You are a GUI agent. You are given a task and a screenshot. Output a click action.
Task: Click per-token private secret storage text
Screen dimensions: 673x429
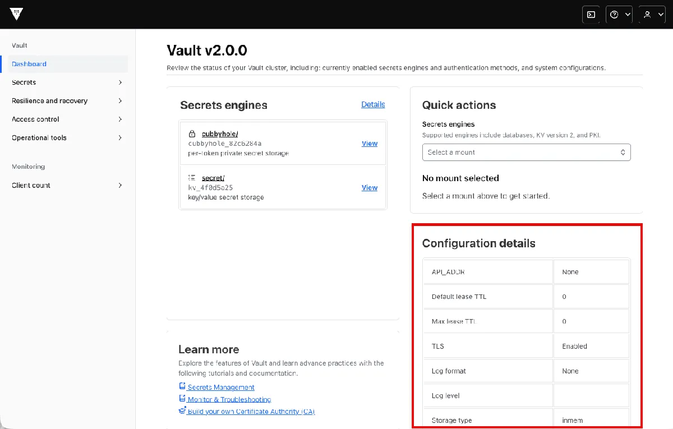pyautogui.click(x=238, y=153)
